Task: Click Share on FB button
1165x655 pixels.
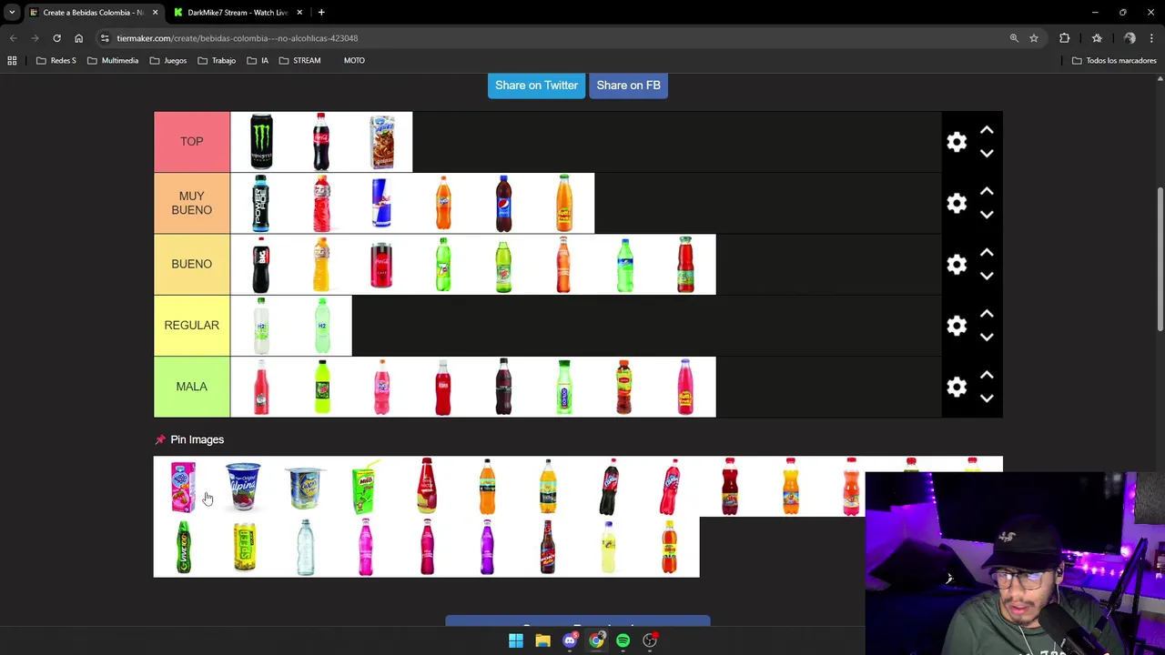Action: 628,85
